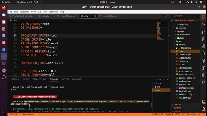Change file encoding UTF-8 in status bar
Viewport: 207px width, 116px height.
[x=178, y=114]
